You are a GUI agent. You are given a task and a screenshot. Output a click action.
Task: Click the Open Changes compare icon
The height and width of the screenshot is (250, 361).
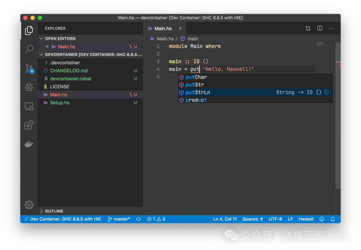point(308,28)
